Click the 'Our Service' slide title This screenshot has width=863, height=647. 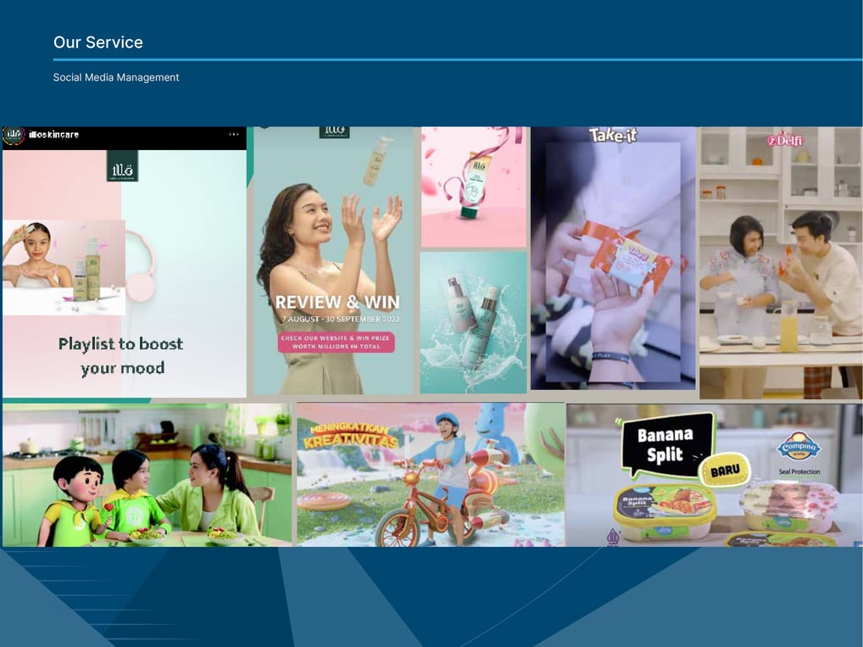click(98, 42)
